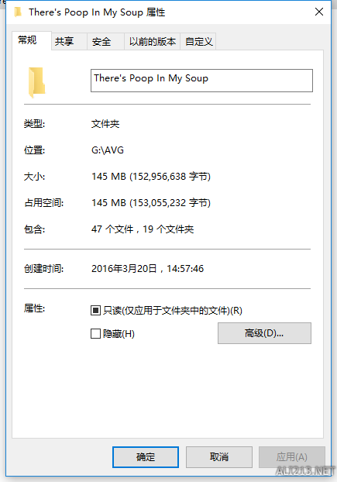The height and width of the screenshot is (482, 337).
Task: Select the 以前的版本 tab
Action: click(153, 41)
